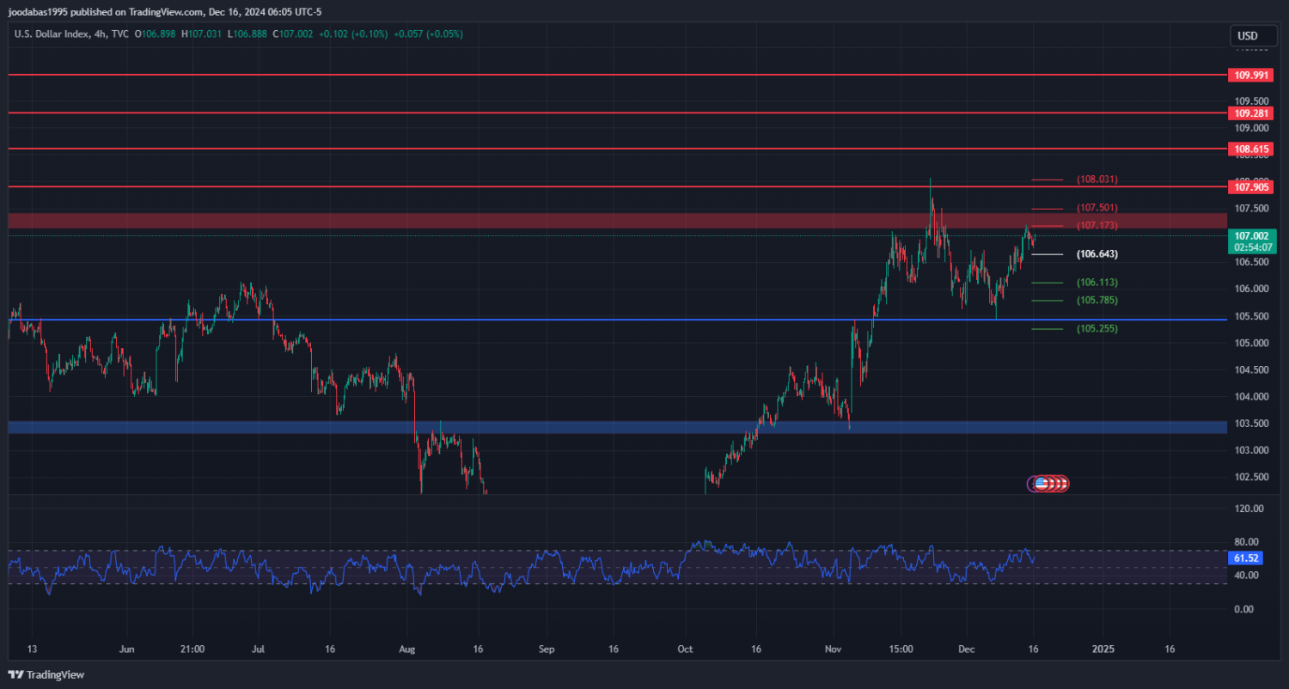
Task: Click the close value C107.002
Action: tap(293, 34)
